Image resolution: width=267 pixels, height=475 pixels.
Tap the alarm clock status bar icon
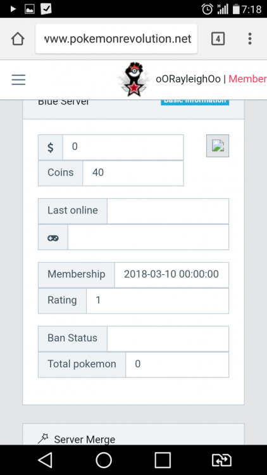point(208,9)
